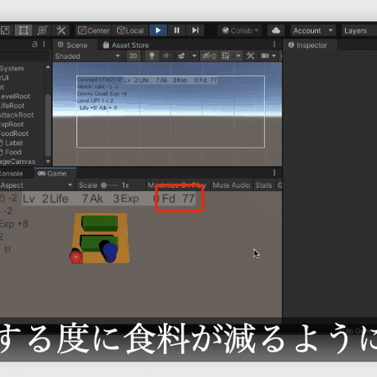Image resolution: width=377 pixels, height=377 pixels.
Task: Open the Aspect ratio dropdown
Action: click(x=37, y=185)
